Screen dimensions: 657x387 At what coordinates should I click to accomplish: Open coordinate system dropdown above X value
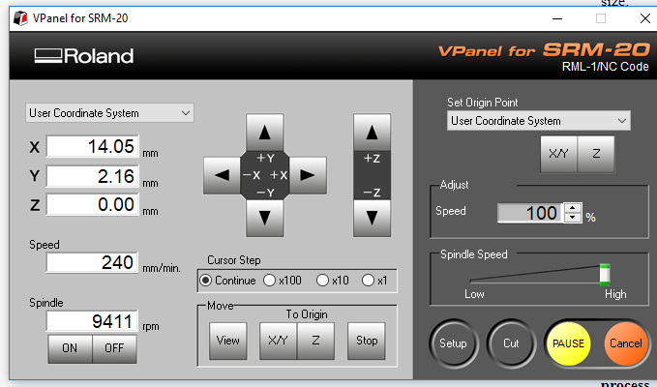(109, 113)
